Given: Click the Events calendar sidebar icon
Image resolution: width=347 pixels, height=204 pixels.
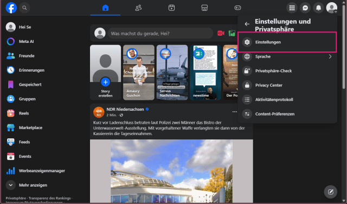Looking at the screenshot, I should pos(11,156).
